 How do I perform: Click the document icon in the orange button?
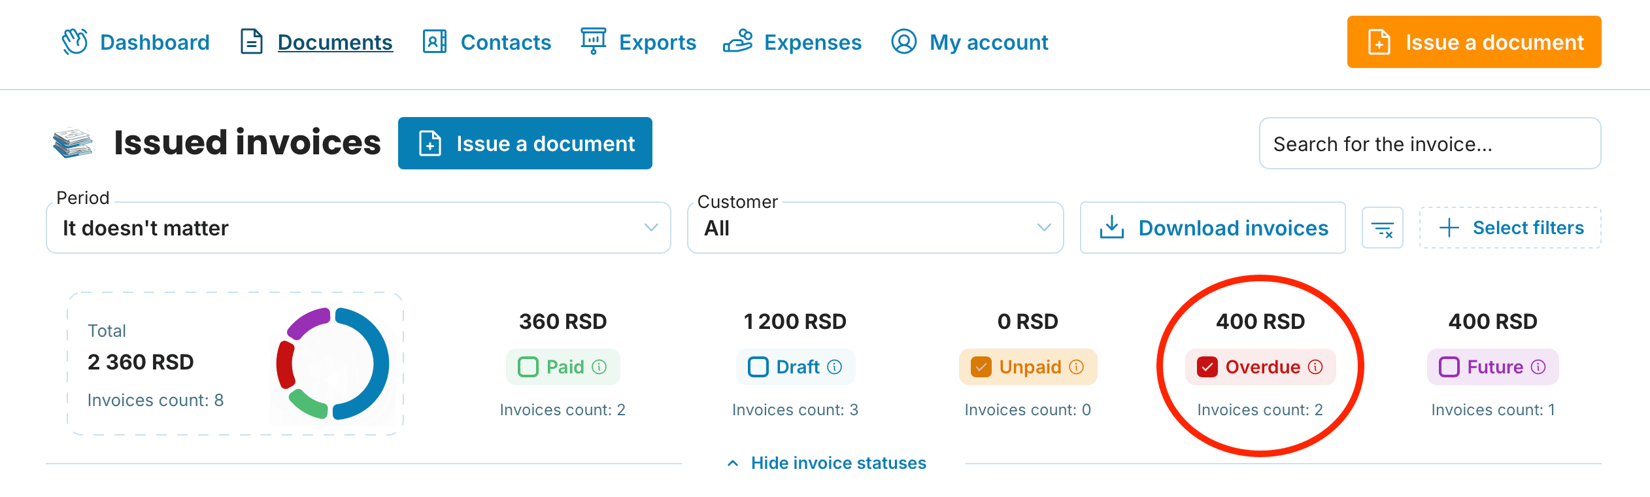point(1379,43)
